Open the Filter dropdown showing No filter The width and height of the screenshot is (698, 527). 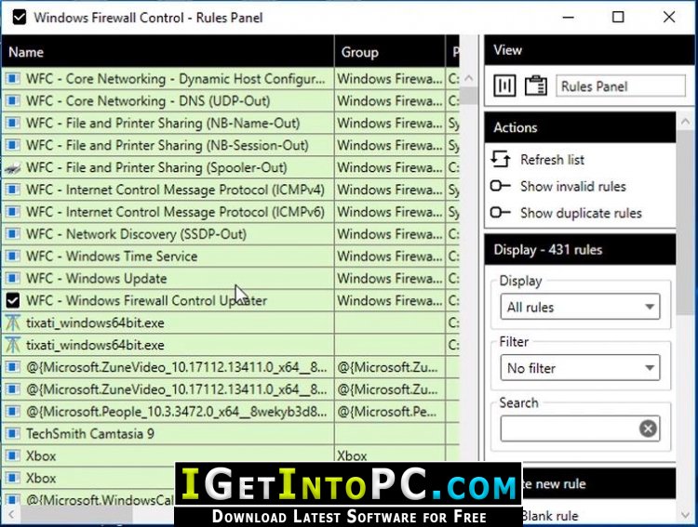pos(580,368)
